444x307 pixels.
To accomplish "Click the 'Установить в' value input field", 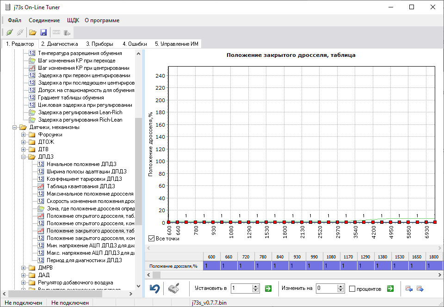I will [241, 289].
